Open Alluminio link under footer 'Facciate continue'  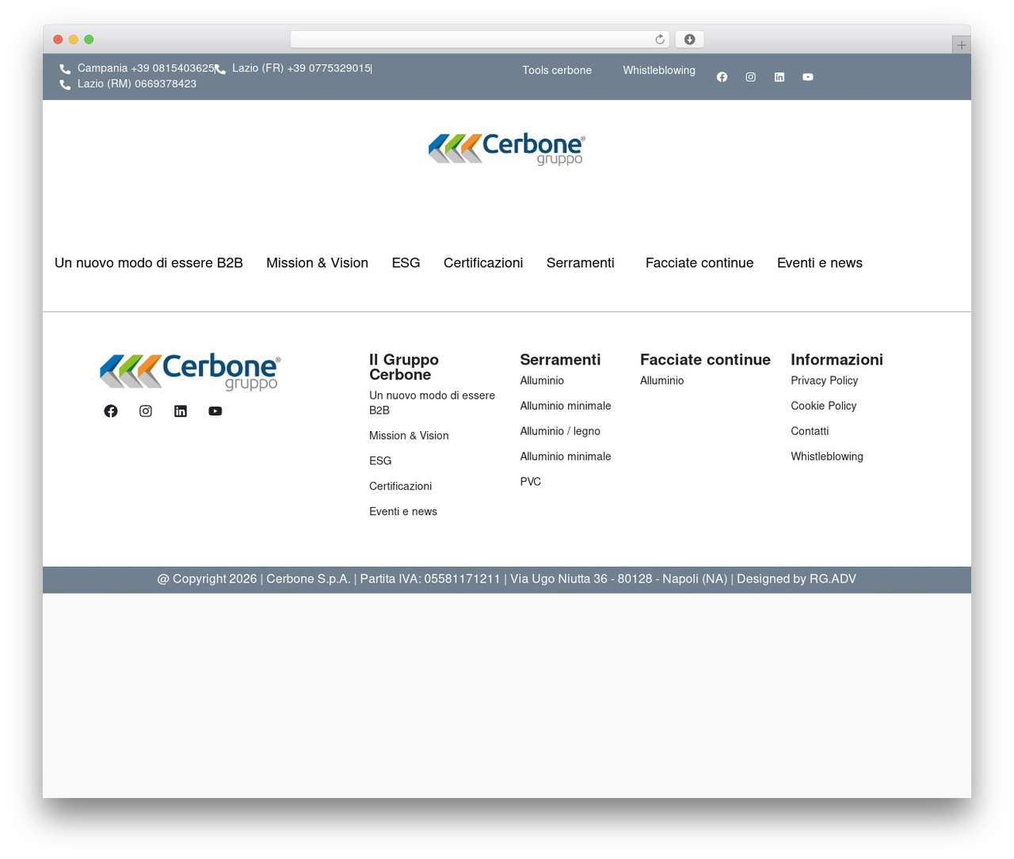point(662,381)
